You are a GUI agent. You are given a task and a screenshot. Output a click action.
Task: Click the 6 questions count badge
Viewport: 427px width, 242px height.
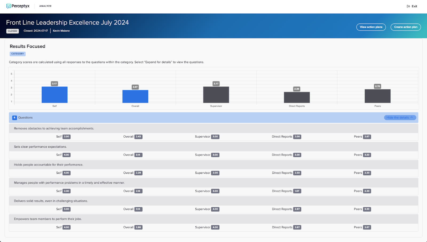click(15, 118)
